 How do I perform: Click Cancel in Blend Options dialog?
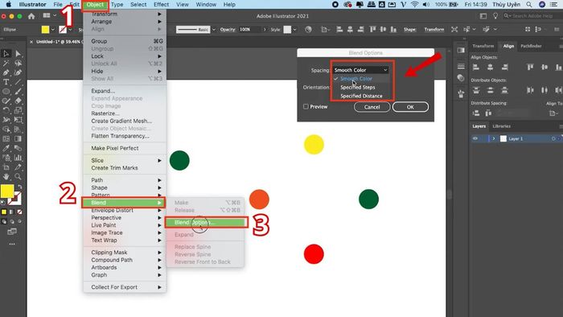[372, 107]
